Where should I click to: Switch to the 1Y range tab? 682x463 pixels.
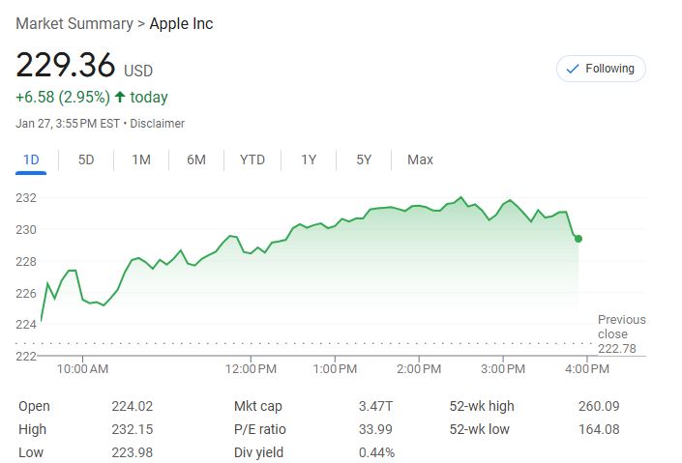pos(309,159)
